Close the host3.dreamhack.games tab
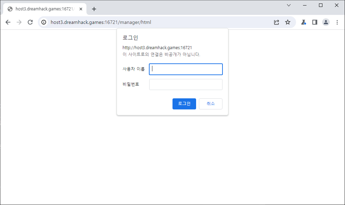The height and width of the screenshot is (205, 345). tap(81, 9)
